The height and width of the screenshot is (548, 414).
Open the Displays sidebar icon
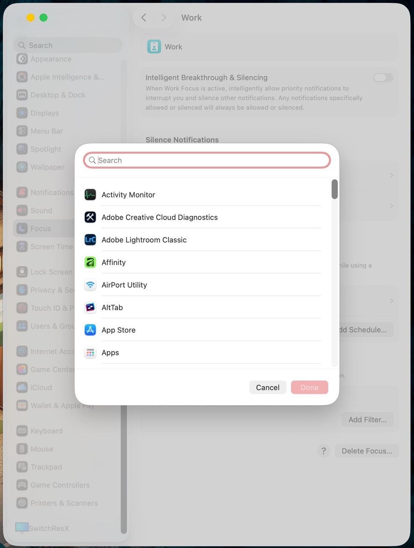22,113
